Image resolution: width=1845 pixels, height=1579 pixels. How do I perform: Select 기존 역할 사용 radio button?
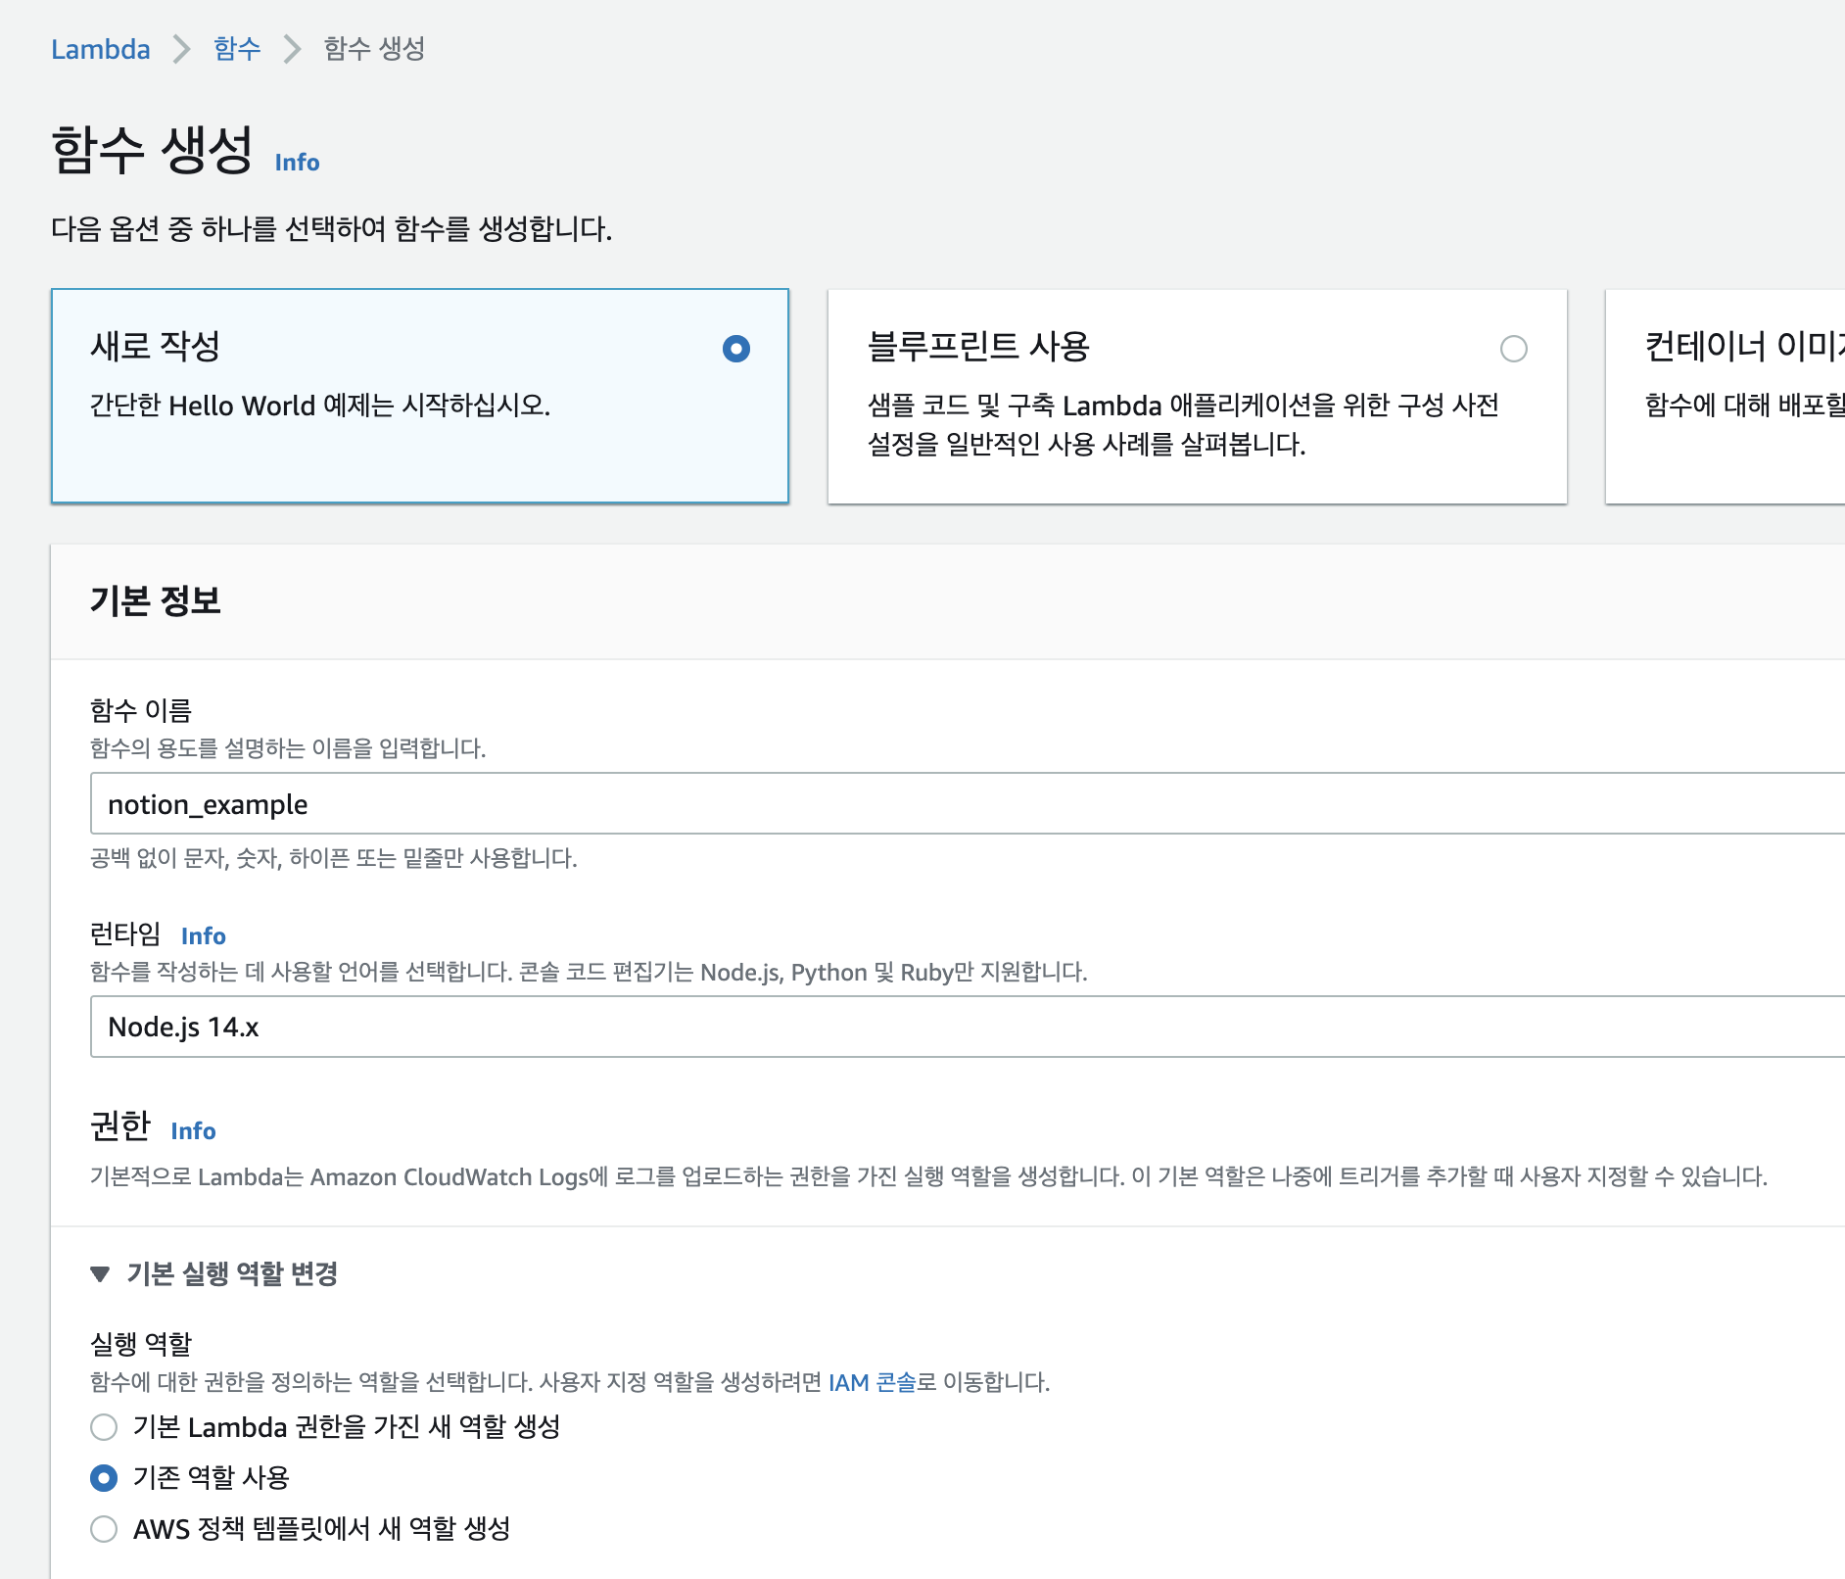(x=104, y=1478)
